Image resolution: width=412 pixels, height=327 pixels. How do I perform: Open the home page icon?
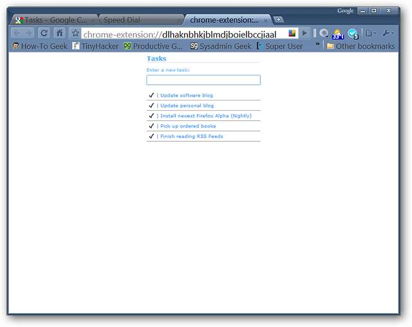pyautogui.click(x=60, y=33)
